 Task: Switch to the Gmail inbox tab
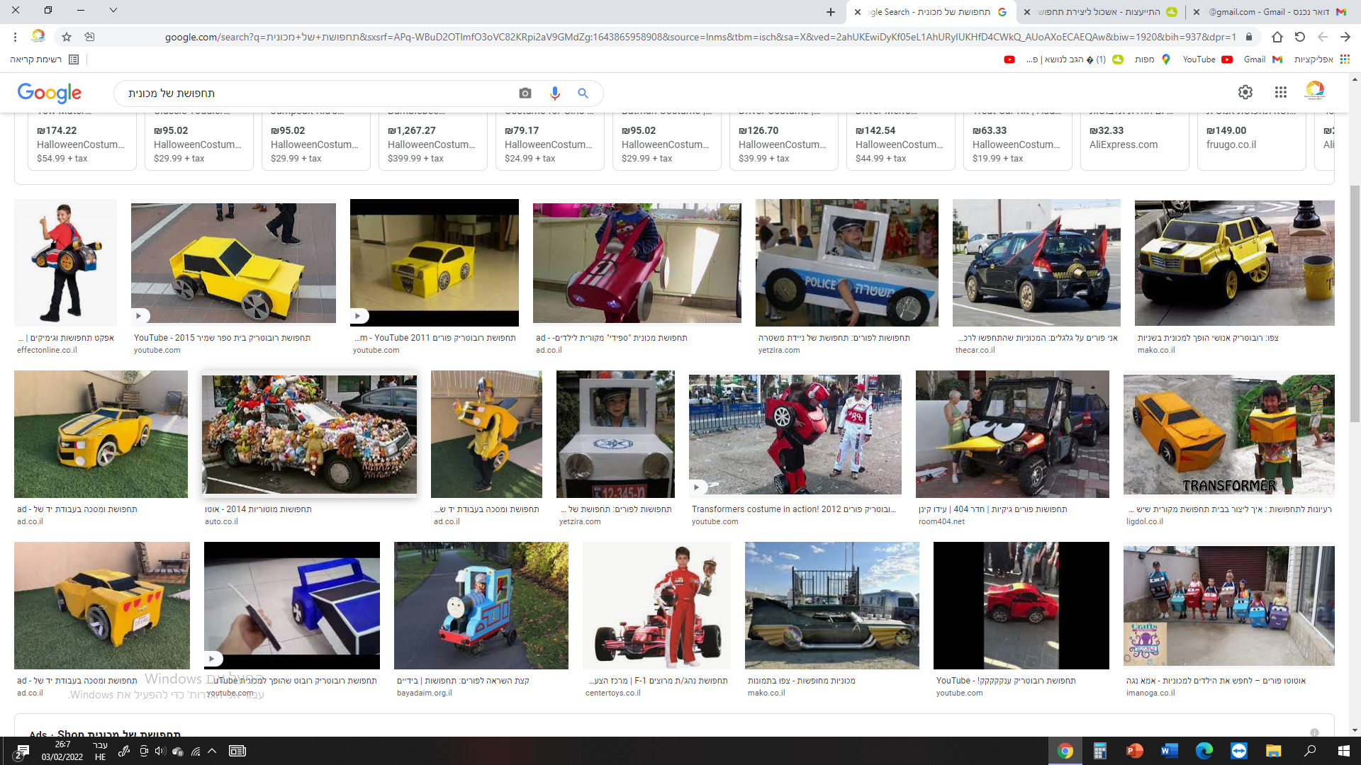click(x=1269, y=12)
